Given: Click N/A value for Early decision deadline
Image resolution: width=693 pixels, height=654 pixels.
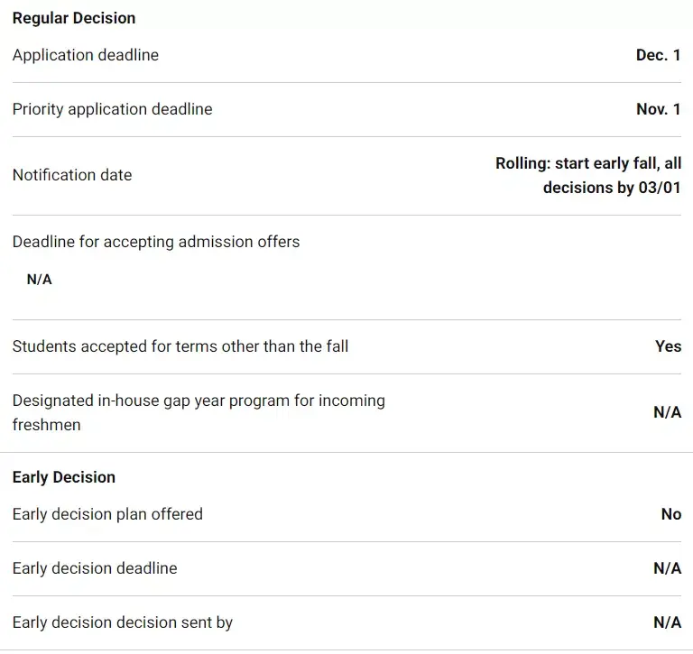Looking at the screenshot, I should point(667,568).
